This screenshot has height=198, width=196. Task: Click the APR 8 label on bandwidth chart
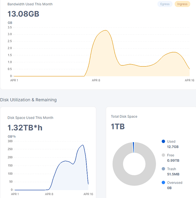[96, 80]
